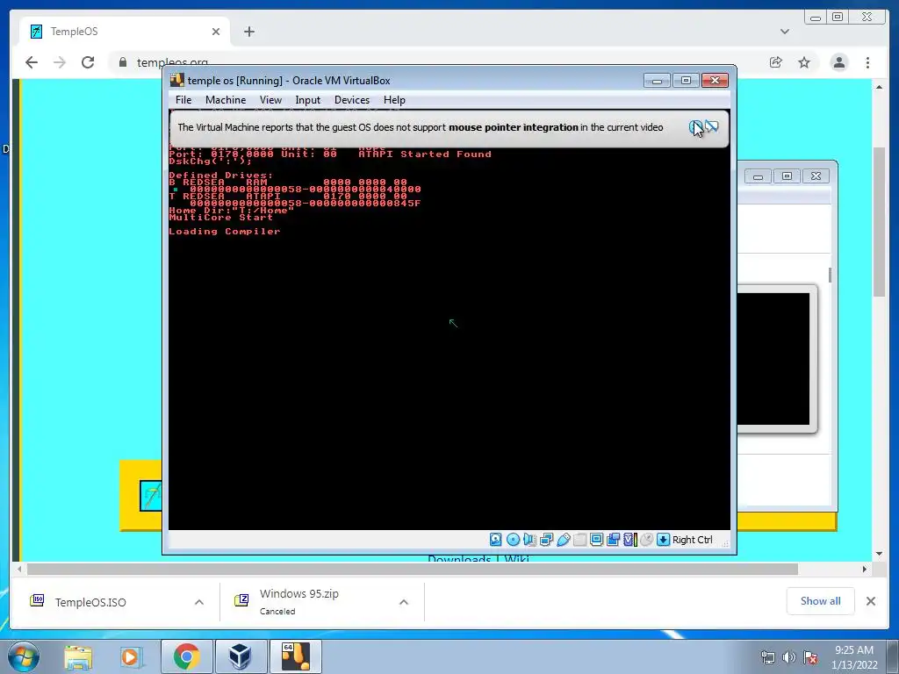
Task: Open the Machine menu
Action: pos(226,100)
